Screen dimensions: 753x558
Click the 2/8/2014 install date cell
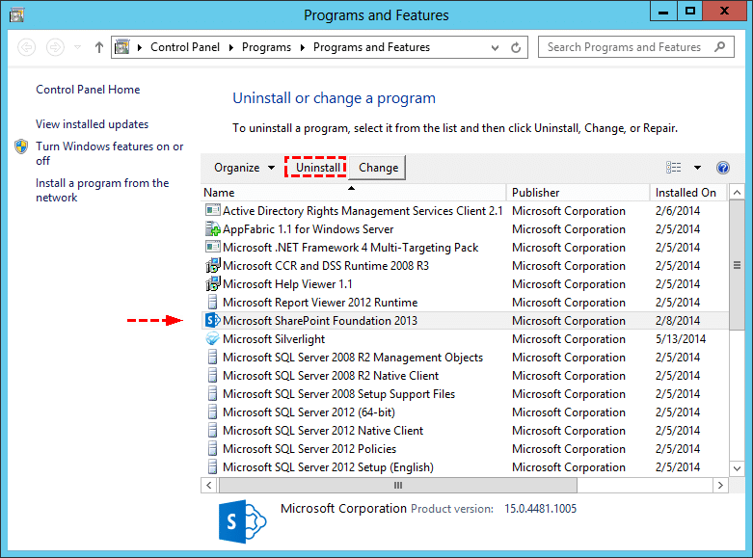click(x=678, y=321)
